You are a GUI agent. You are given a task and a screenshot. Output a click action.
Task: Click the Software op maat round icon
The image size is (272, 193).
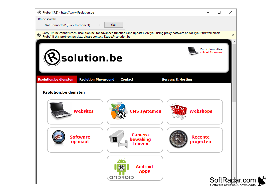coord(59,138)
